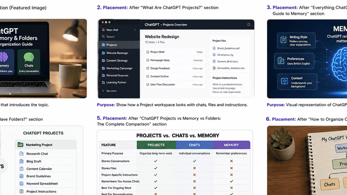Expand the See more chevron in sidebar

[x=103, y=91]
